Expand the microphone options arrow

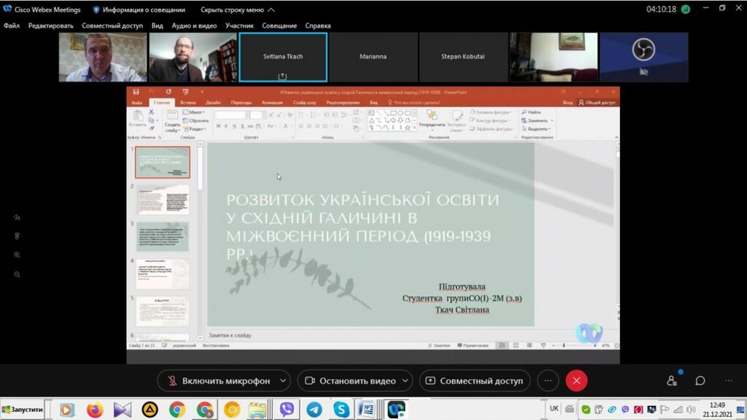[x=283, y=381]
